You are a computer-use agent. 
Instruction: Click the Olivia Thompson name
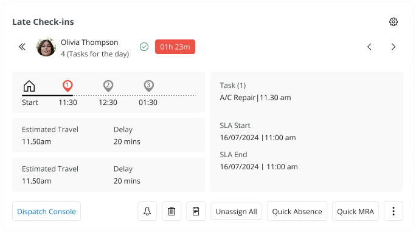click(89, 42)
